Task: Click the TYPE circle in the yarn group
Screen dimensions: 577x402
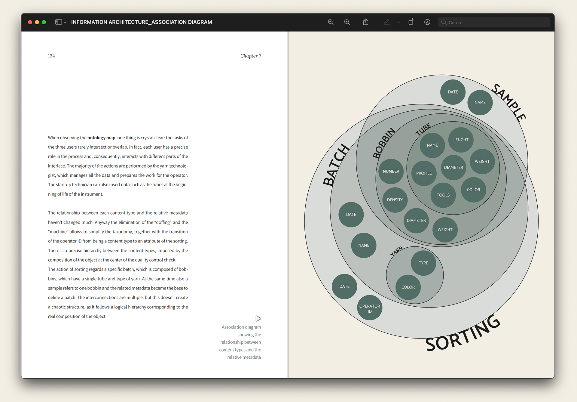Action: click(423, 263)
